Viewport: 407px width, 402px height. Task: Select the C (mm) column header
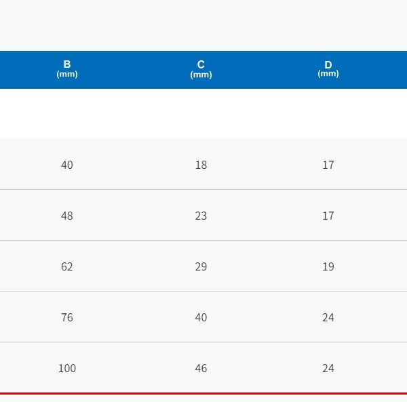tap(201, 69)
